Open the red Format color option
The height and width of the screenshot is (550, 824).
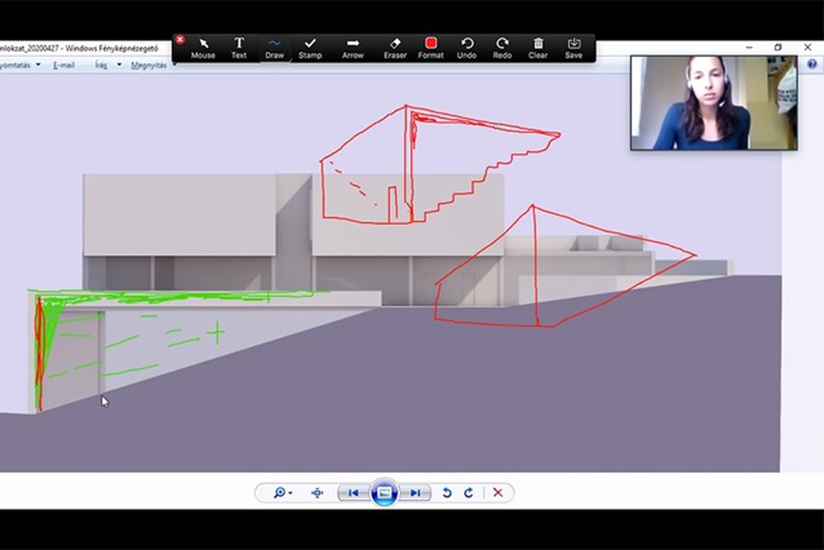click(430, 48)
